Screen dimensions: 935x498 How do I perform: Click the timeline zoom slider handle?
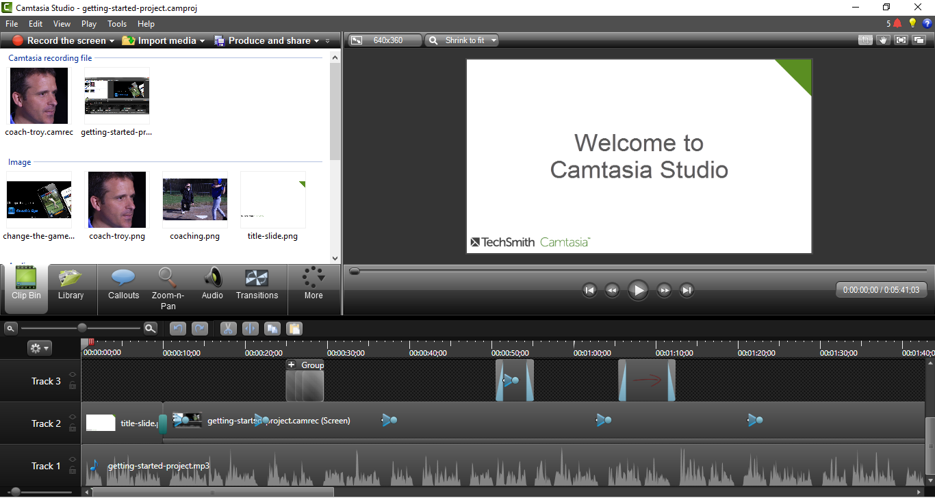[x=82, y=328]
